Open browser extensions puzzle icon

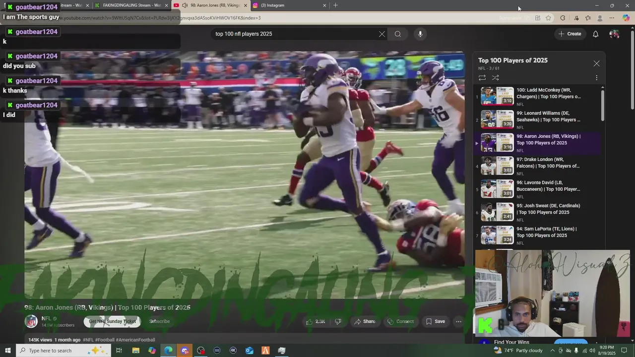pyautogui.click(x=563, y=18)
